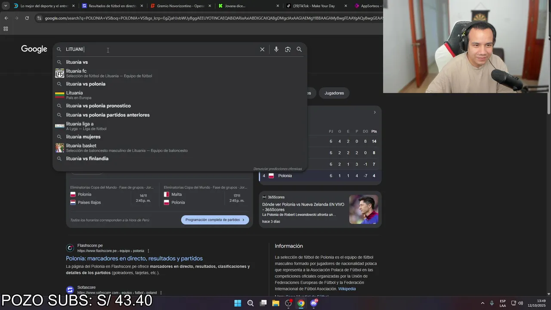Open the ESP LAA language selector
This screenshot has width=551, height=310.
[503, 303]
